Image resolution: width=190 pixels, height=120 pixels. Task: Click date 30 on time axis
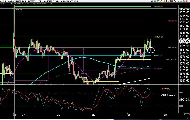click(x=129, y=115)
